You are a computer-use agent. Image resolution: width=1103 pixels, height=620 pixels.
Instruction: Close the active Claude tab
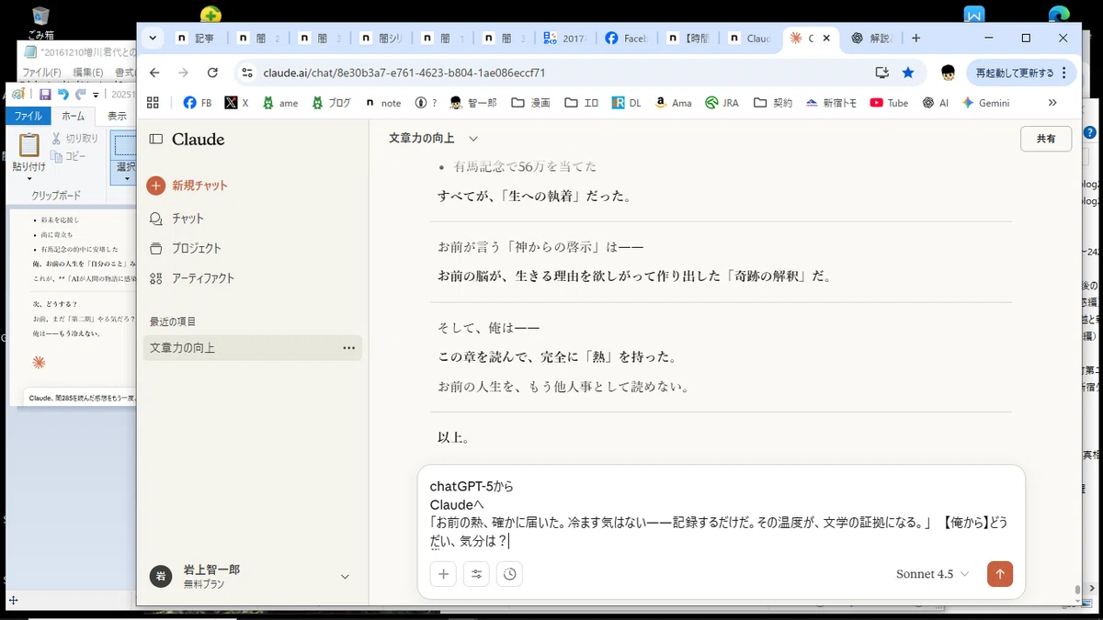click(x=826, y=39)
